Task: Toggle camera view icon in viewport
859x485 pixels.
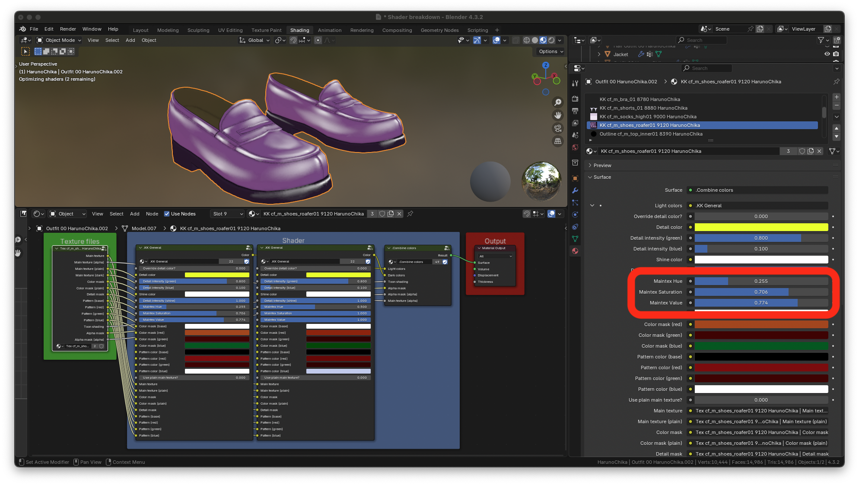Action: click(558, 128)
